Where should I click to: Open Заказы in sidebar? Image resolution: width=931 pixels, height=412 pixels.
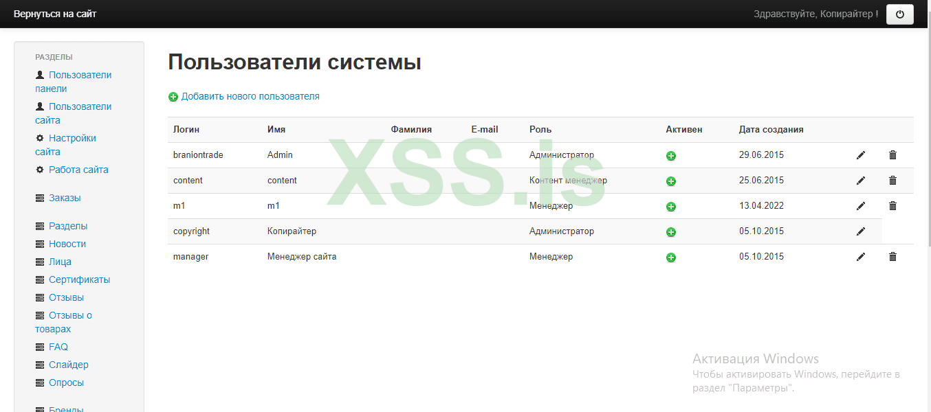point(65,198)
